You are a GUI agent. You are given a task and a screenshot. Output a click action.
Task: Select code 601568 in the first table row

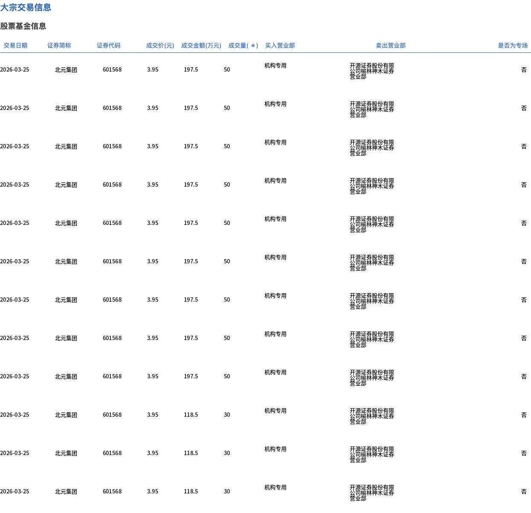pyautogui.click(x=112, y=69)
